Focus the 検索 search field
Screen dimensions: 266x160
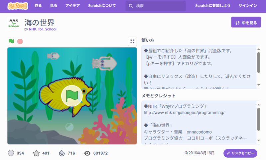[155, 6]
